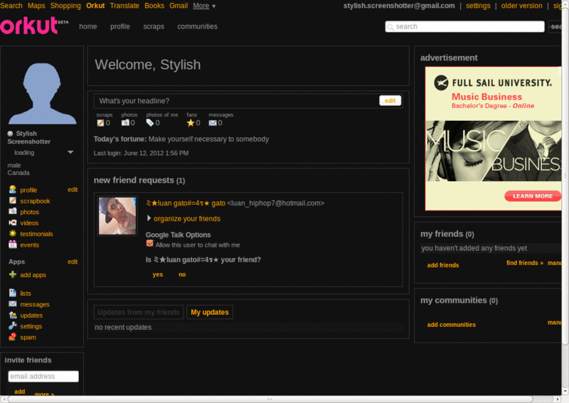This screenshot has width=569, height=403.
Task: Click the scrapbook link in sidebar
Action: (x=35, y=201)
